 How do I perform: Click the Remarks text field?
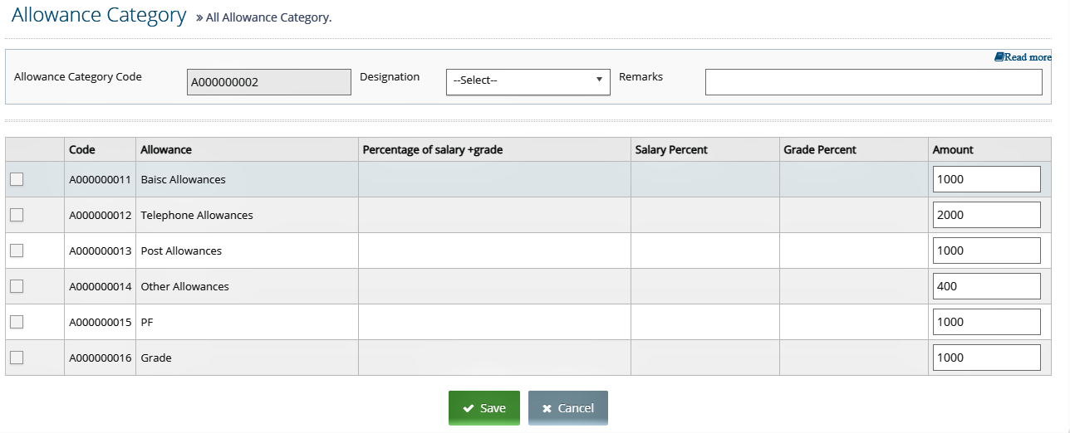click(873, 81)
